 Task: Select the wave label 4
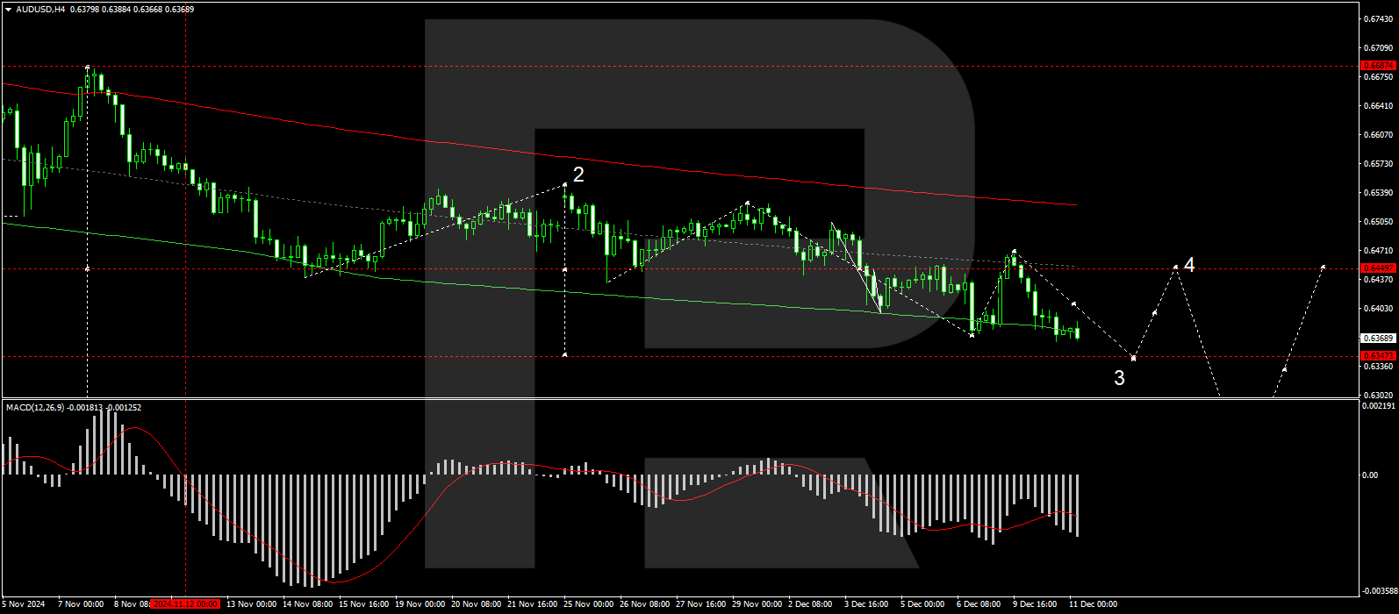click(x=1188, y=264)
